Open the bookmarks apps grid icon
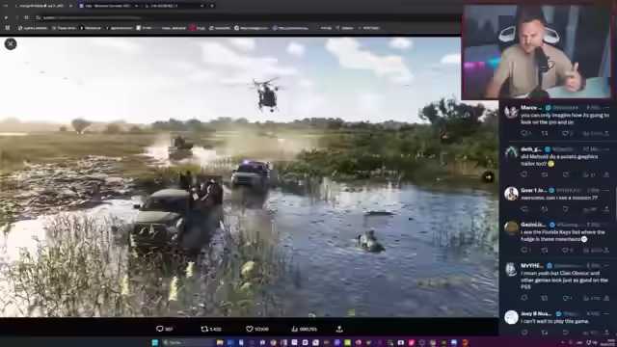617x347 pixels. pyautogui.click(x=8, y=28)
